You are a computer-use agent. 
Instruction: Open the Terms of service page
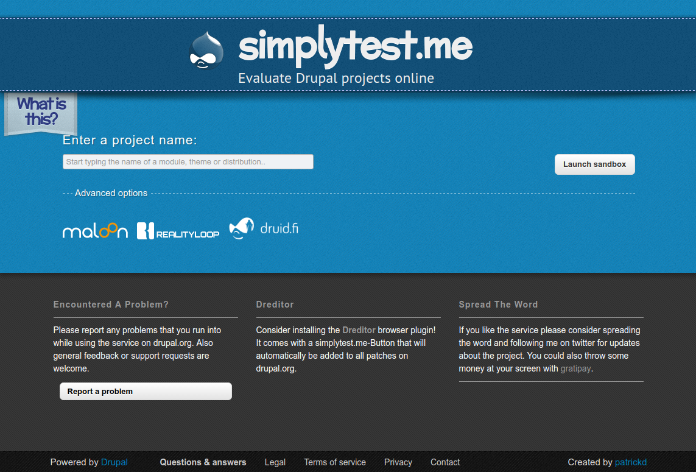click(x=335, y=462)
